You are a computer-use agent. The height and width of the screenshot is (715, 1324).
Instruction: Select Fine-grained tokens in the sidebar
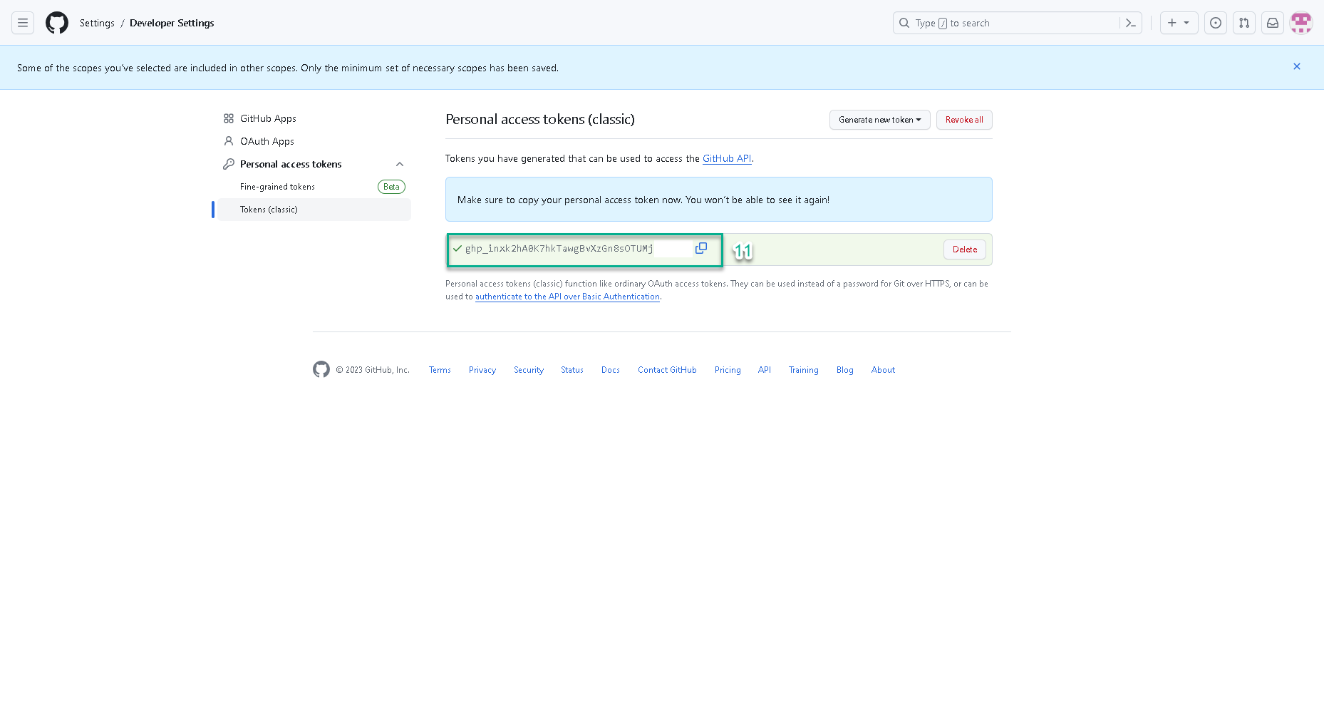pos(277,187)
